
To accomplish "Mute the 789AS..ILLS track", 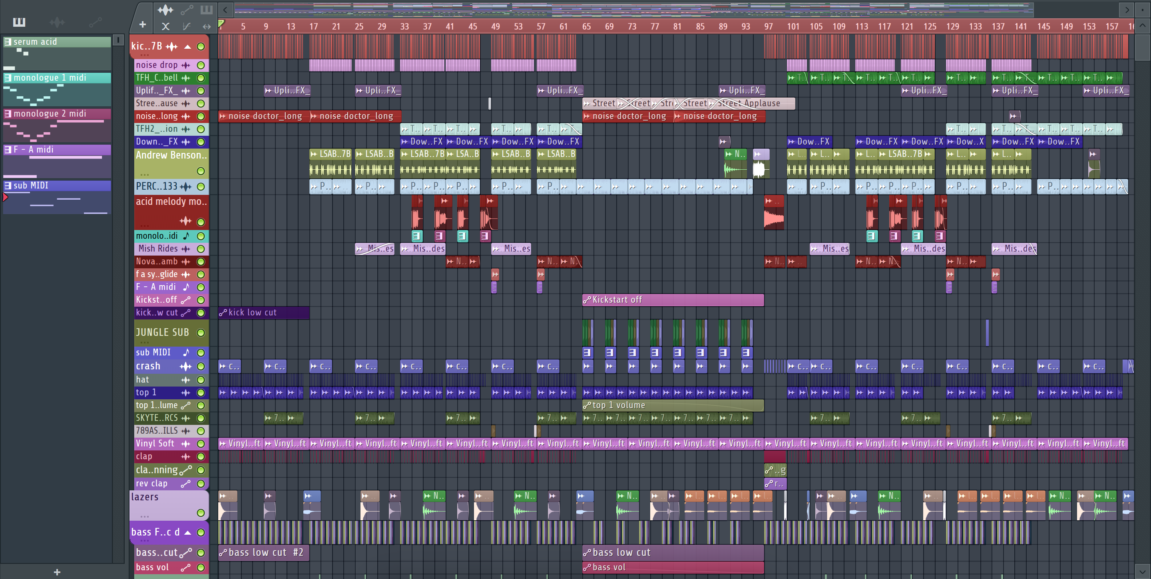I will click(201, 431).
